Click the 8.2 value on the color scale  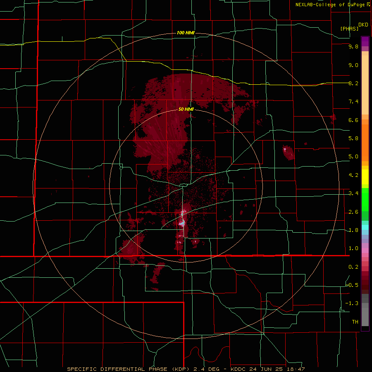coord(353,83)
